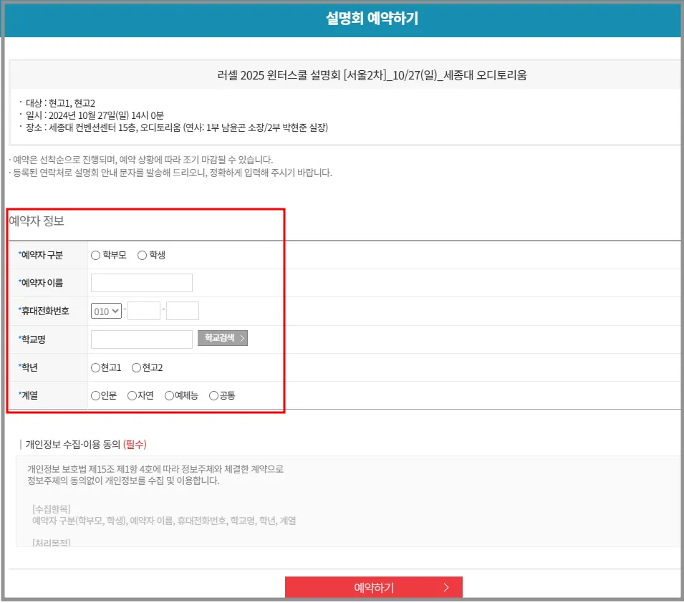
Task: Select 예체능 track
Action: point(169,396)
